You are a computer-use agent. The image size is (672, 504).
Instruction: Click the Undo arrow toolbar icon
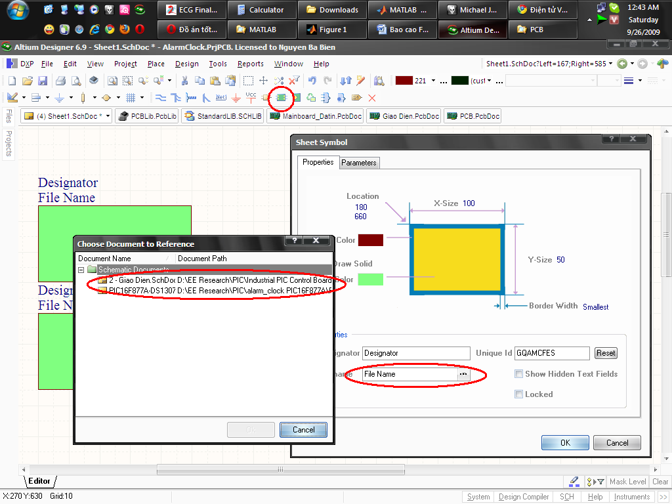[312, 81]
